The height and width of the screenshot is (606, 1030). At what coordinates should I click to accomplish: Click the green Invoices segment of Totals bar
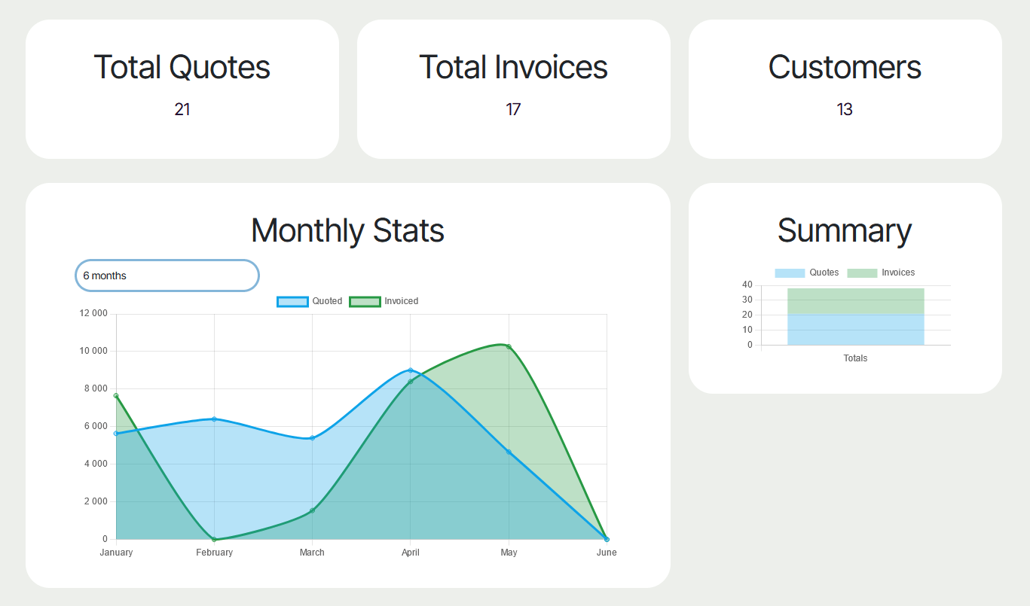[x=855, y=301]
